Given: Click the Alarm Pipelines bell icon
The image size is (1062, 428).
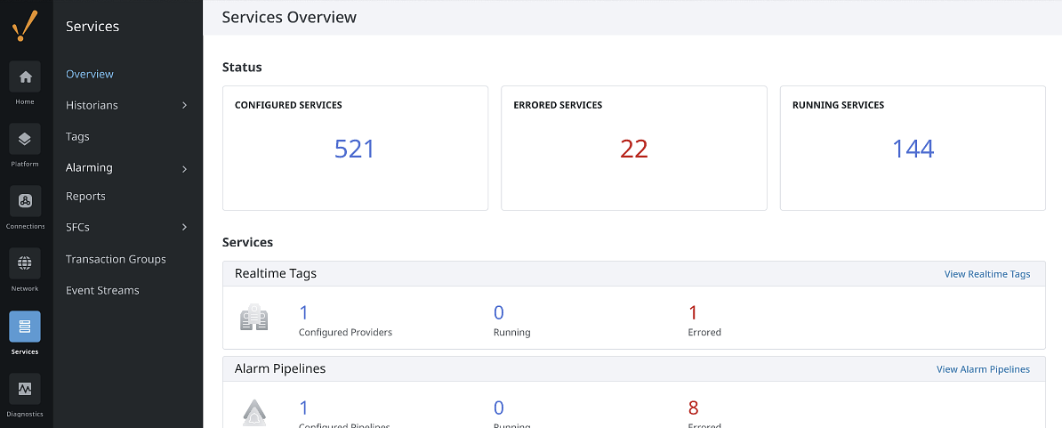Looking at the screenshot, I should [254, 412].
